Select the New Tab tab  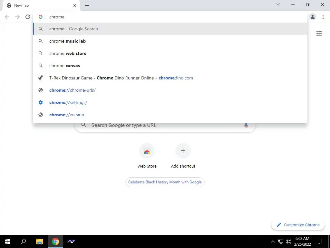click(42, 6)
